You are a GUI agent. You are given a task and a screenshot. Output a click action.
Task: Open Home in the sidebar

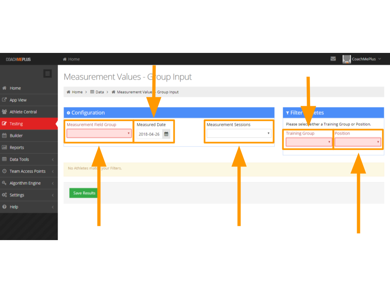coord(29,88)
